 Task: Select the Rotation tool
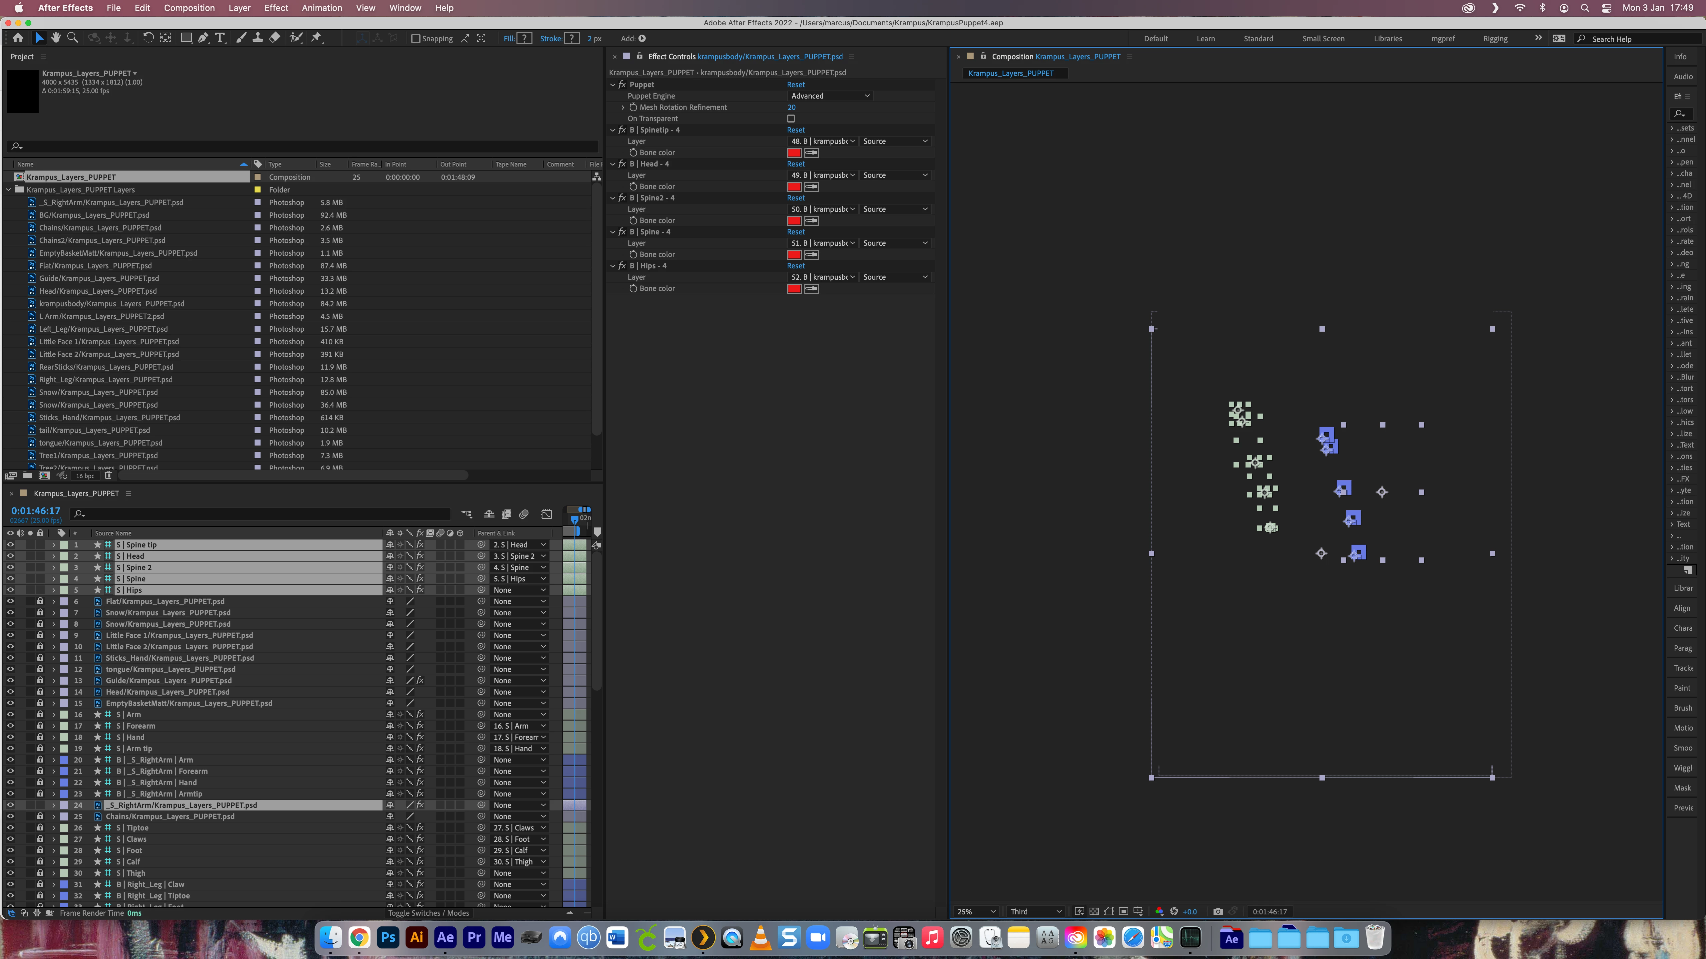point(148,38)
